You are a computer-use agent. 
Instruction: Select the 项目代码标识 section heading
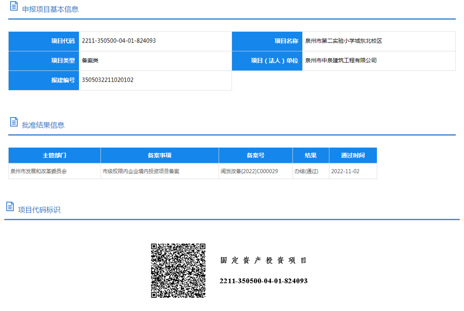pyautogui.click(x=40, y=210)
